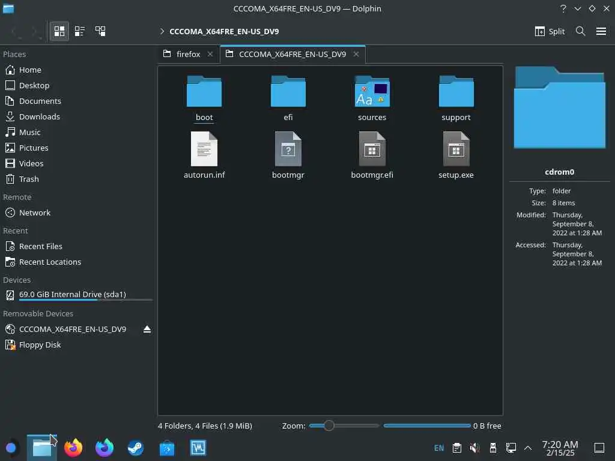
Task: Select the boot folder
Action: click(x=204, y=98)
